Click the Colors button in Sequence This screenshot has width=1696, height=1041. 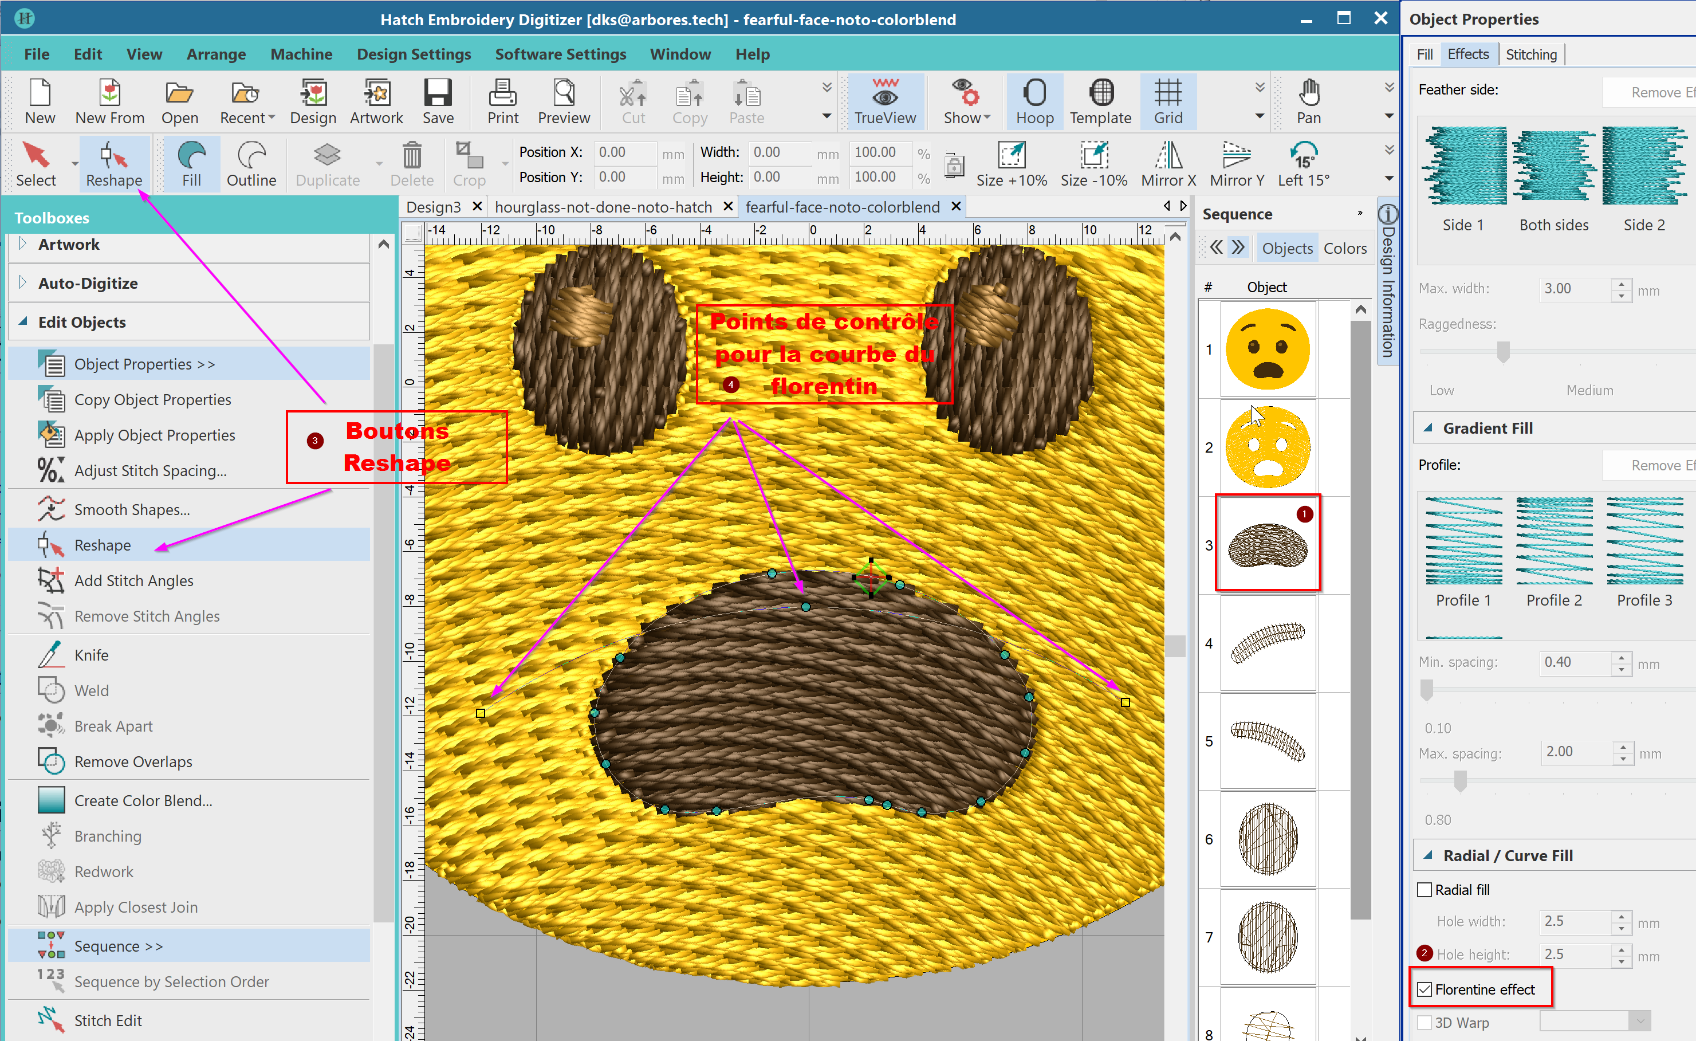(x=1344, y=248)
